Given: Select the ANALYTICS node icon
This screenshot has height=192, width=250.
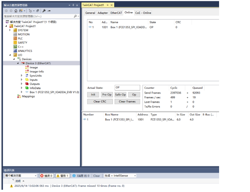Looking at the screenshot, I should 15,51.
